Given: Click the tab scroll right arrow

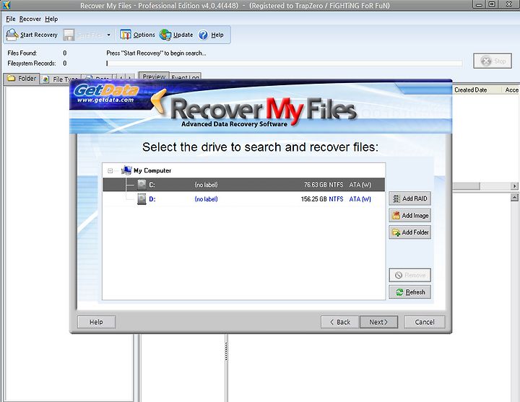Looking at the screenshot, I should [x=130, y=78].
